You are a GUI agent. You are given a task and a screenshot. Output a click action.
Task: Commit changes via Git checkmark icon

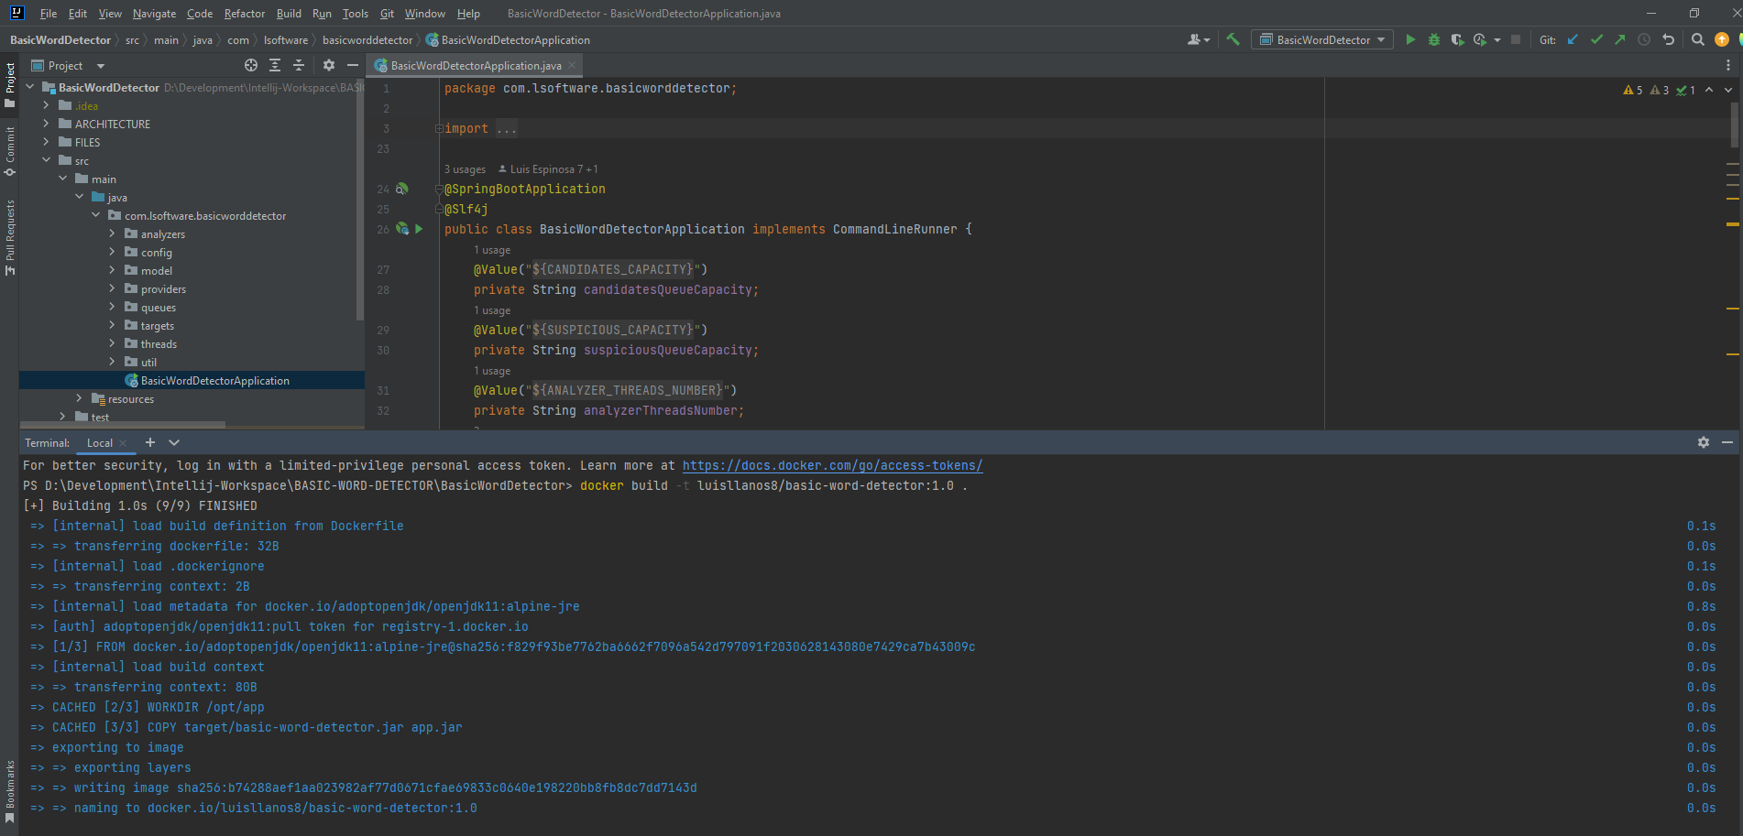pyautogui.click(x=1595, y=39)
